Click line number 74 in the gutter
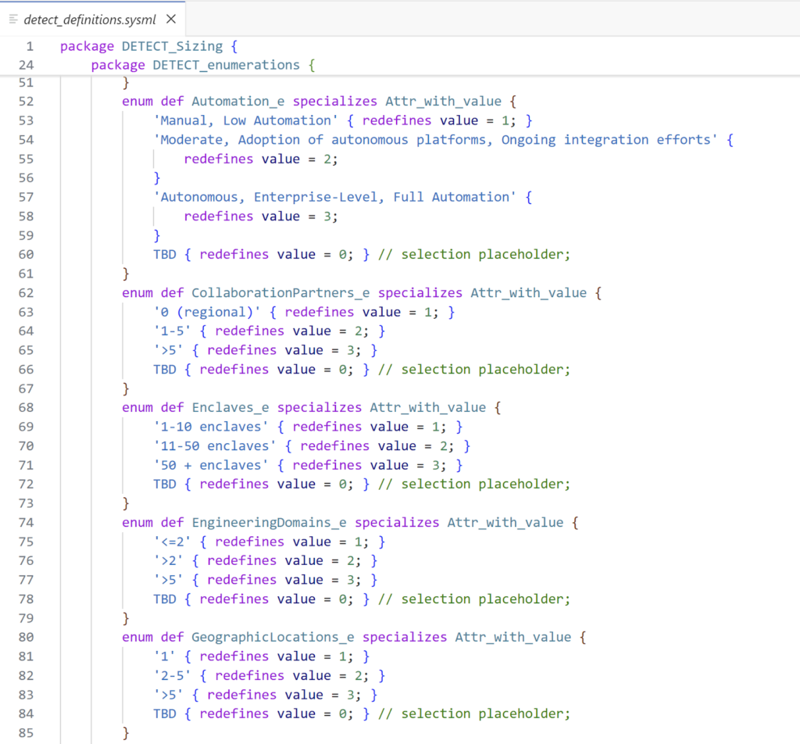The height and width of the screenshot is (744, 800). click(x=26, y=522)
